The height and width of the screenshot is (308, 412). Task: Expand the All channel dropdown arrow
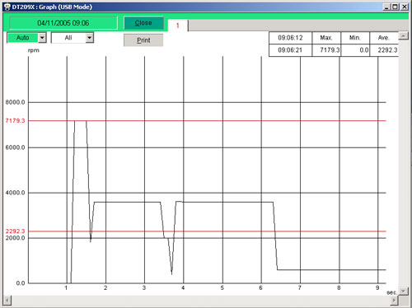(x=89, y=38)
